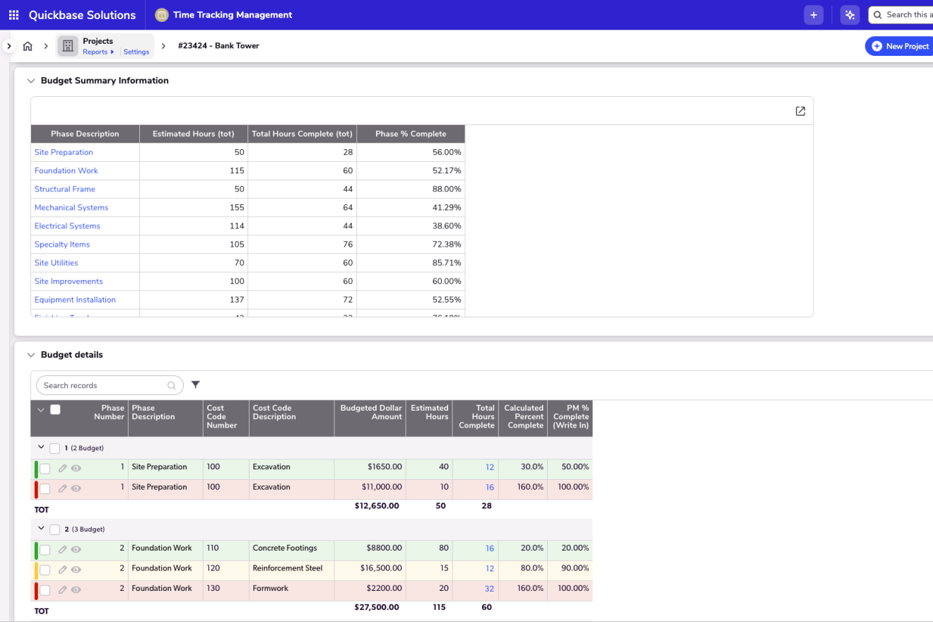The width and height of the screenshot is (933, 622).
Task: View the Formwork record using eye icon
Action: [76, 589]
